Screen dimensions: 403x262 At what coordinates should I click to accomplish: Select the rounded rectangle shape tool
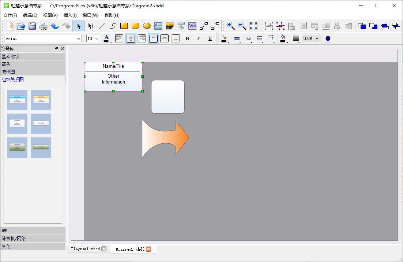(135, 26)
